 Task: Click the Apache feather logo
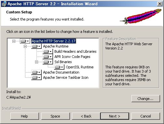pyautogui.click(x=141, y=17)
